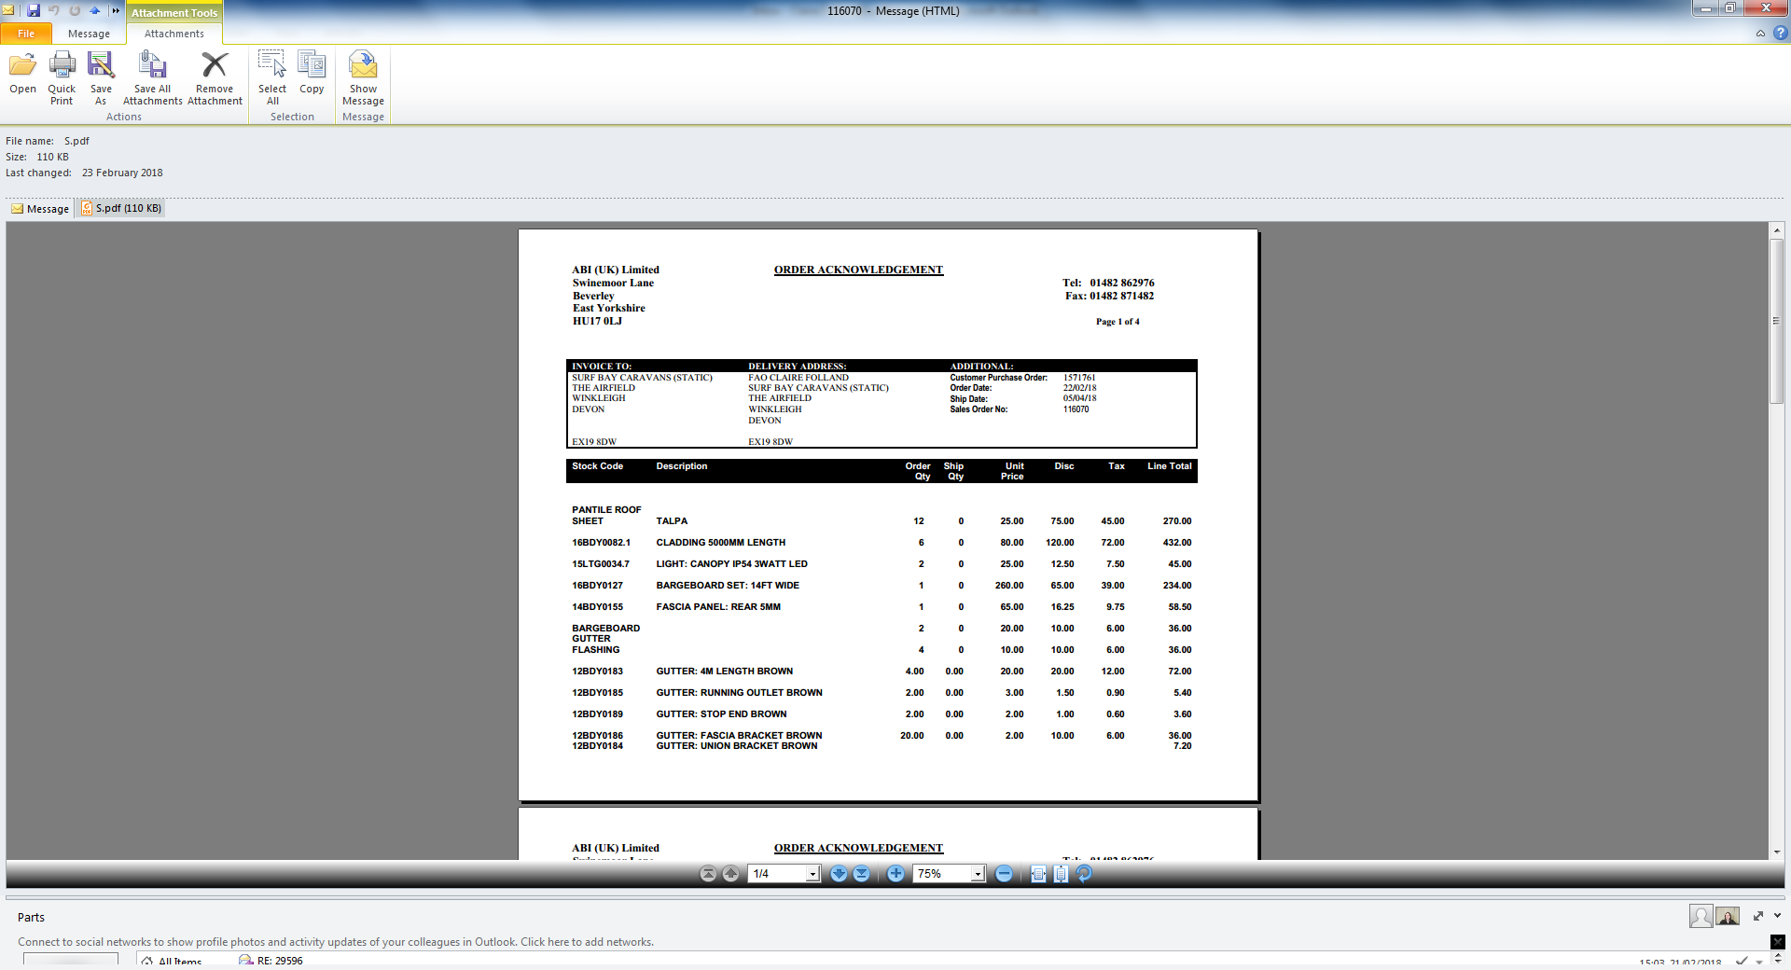This screenshot has height=970, width=1791.
Task: Select the S.pdf attachment tab
Action: point(121,208)
